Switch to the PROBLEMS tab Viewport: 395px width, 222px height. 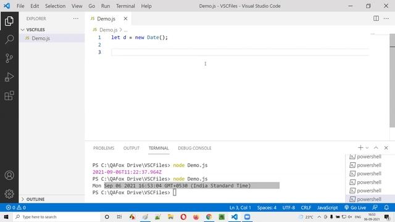tap(104, 148)
